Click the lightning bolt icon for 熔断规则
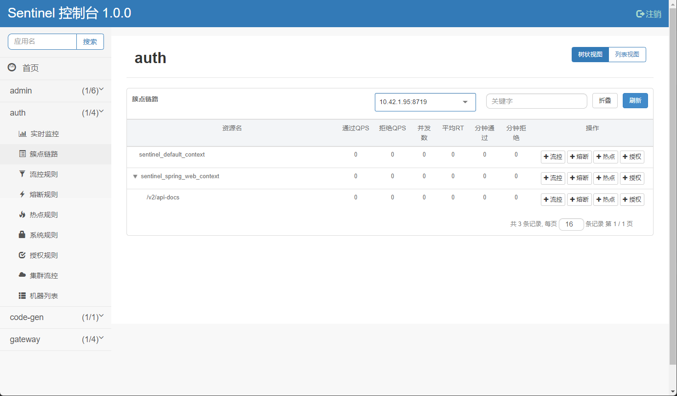677x396 pixels. [x=22, y=194]
